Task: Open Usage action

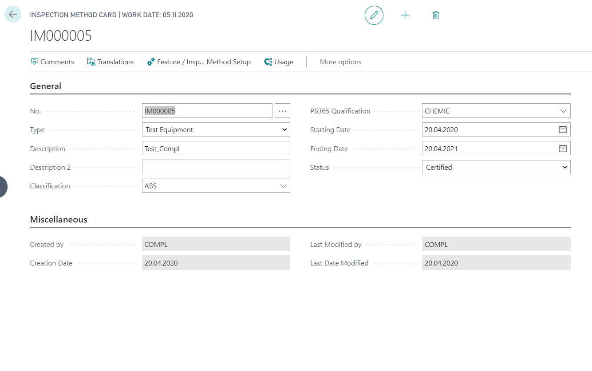Action: pyautogui.click(x=279, y=62)
